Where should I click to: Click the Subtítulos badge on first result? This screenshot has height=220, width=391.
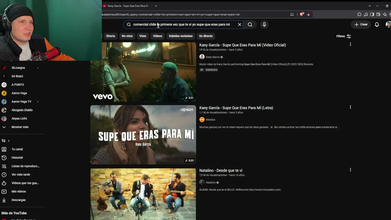coord(211,70)
